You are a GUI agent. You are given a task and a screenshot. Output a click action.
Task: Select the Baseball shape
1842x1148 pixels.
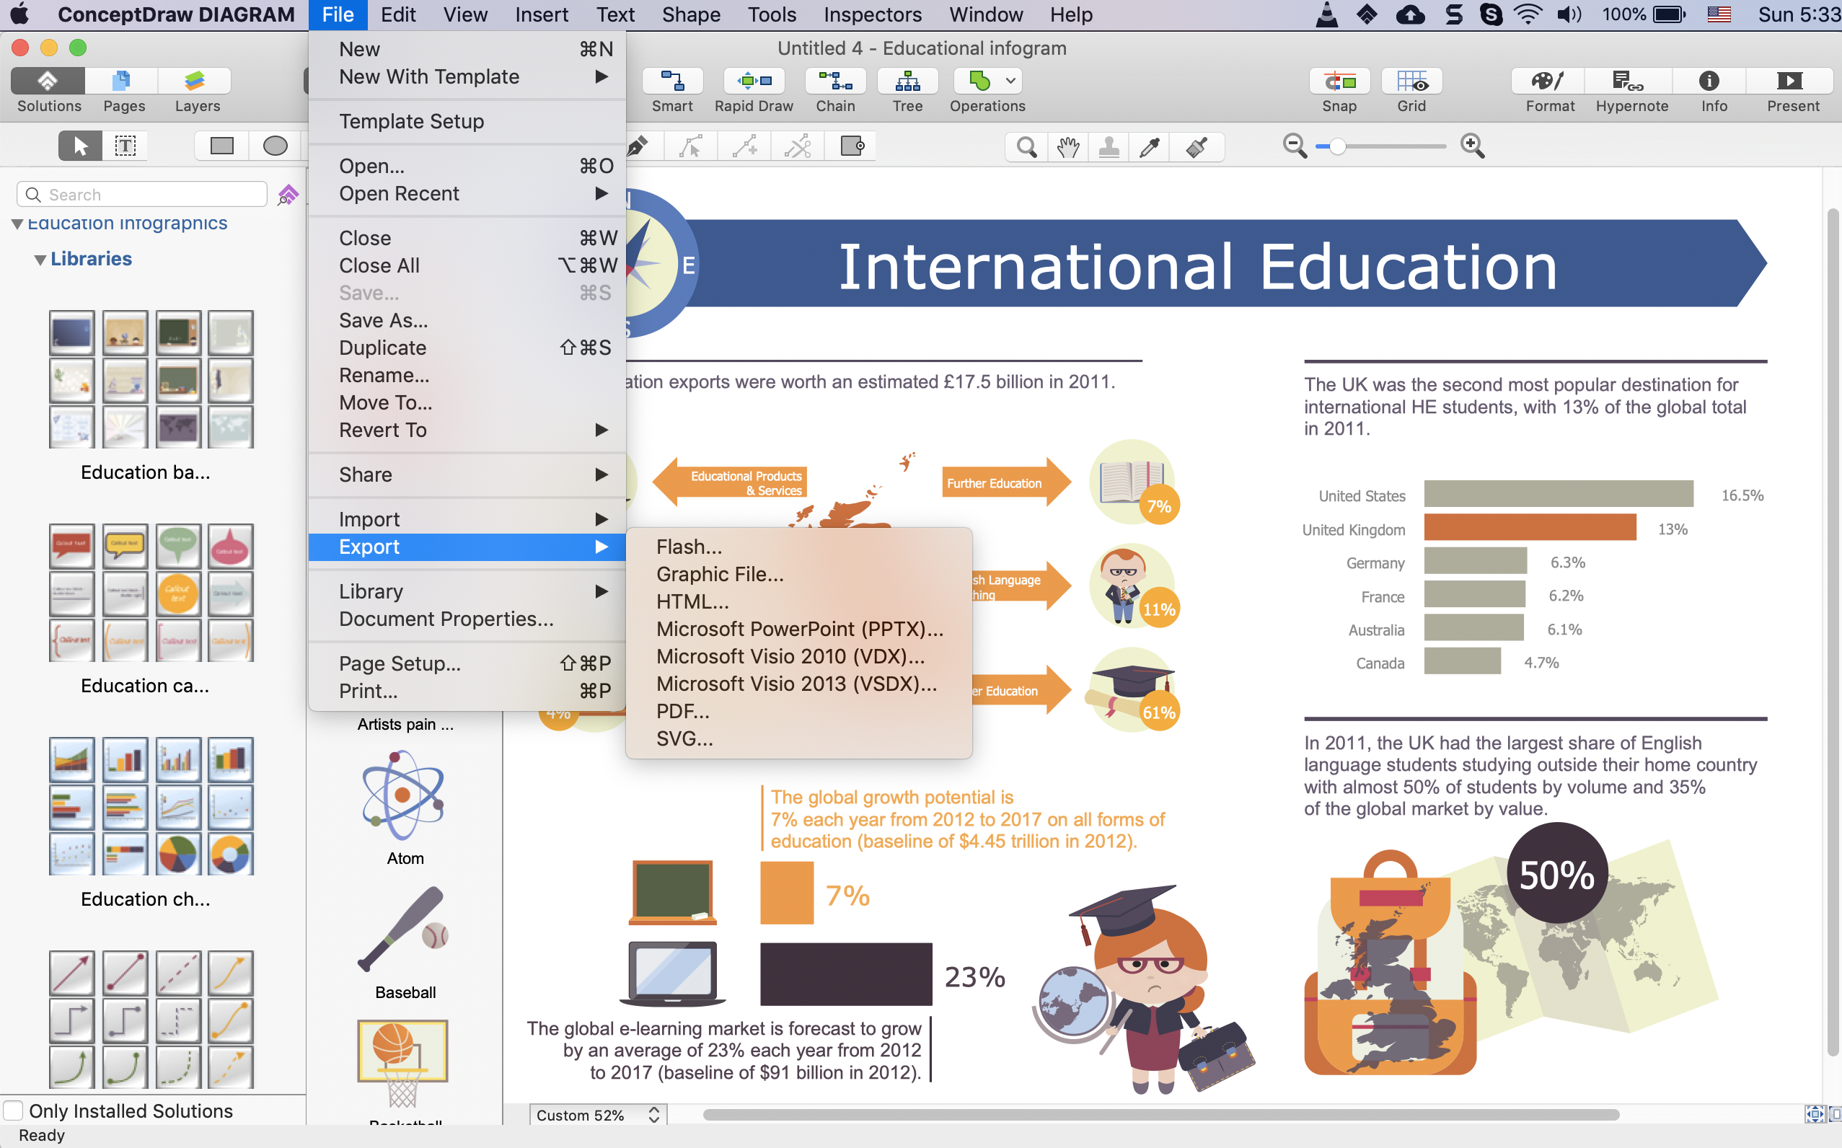(403, 928)
